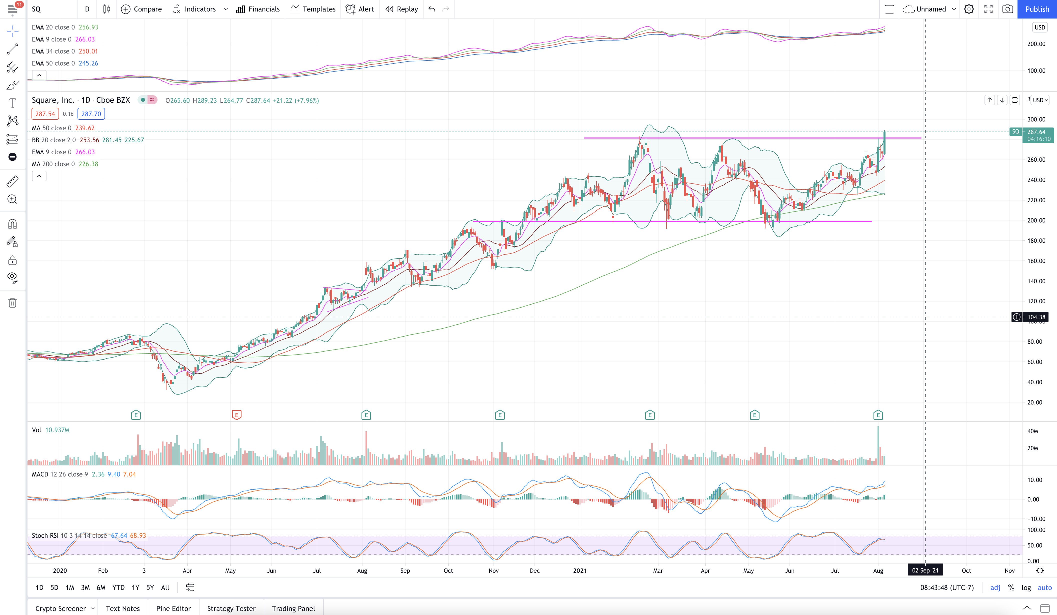This screenshot has width=1057, height=615.
Task: Expand the Indicators favorites dropdown arrow
Action: (226, 9)
